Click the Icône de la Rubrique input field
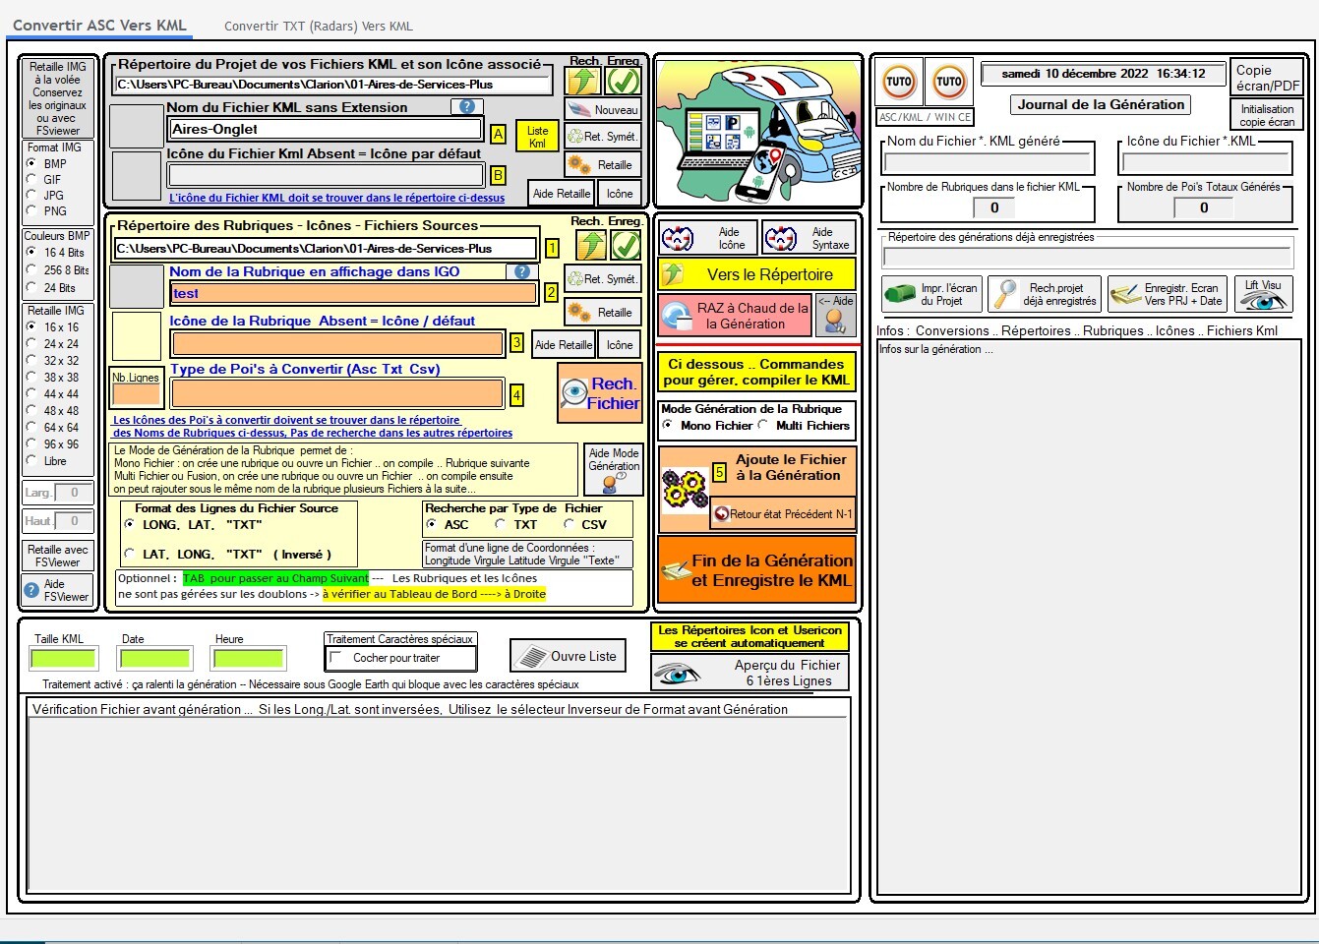 [337, 344]
